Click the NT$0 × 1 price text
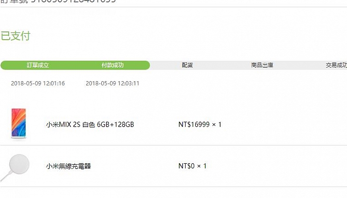The width and height of the screenshot is (347, 198). [x=192, y=166]
